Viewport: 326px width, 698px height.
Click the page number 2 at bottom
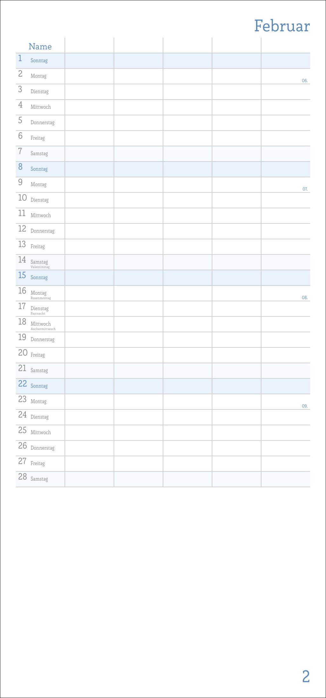point(306,676)
